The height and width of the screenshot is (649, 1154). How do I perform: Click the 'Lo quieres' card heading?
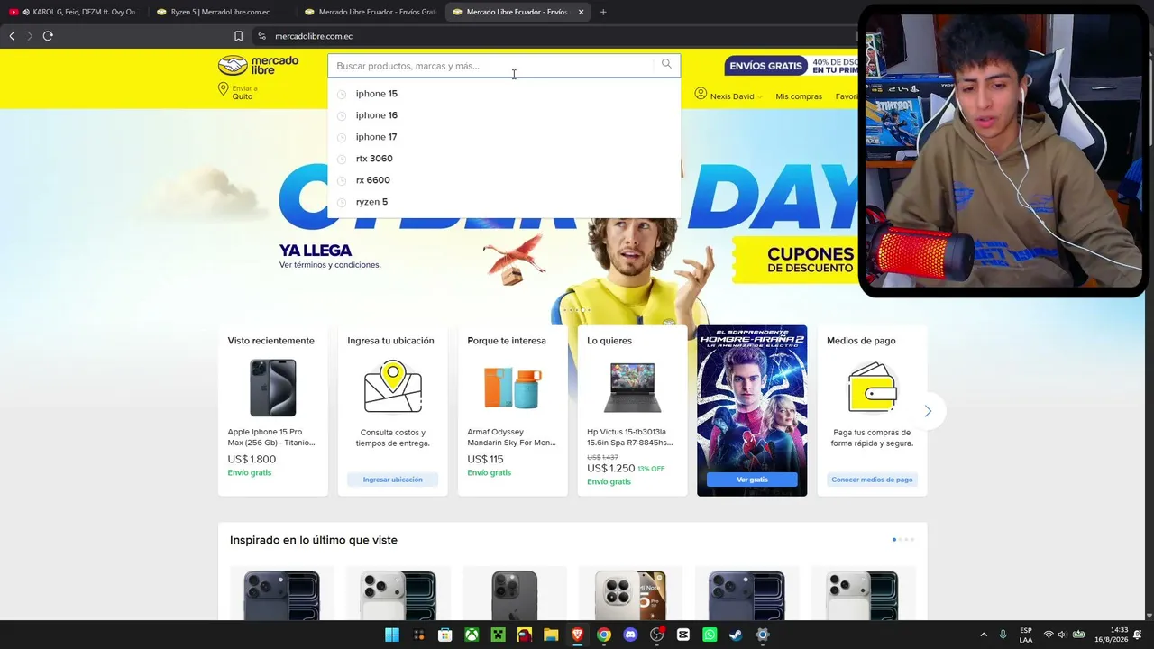609,341
